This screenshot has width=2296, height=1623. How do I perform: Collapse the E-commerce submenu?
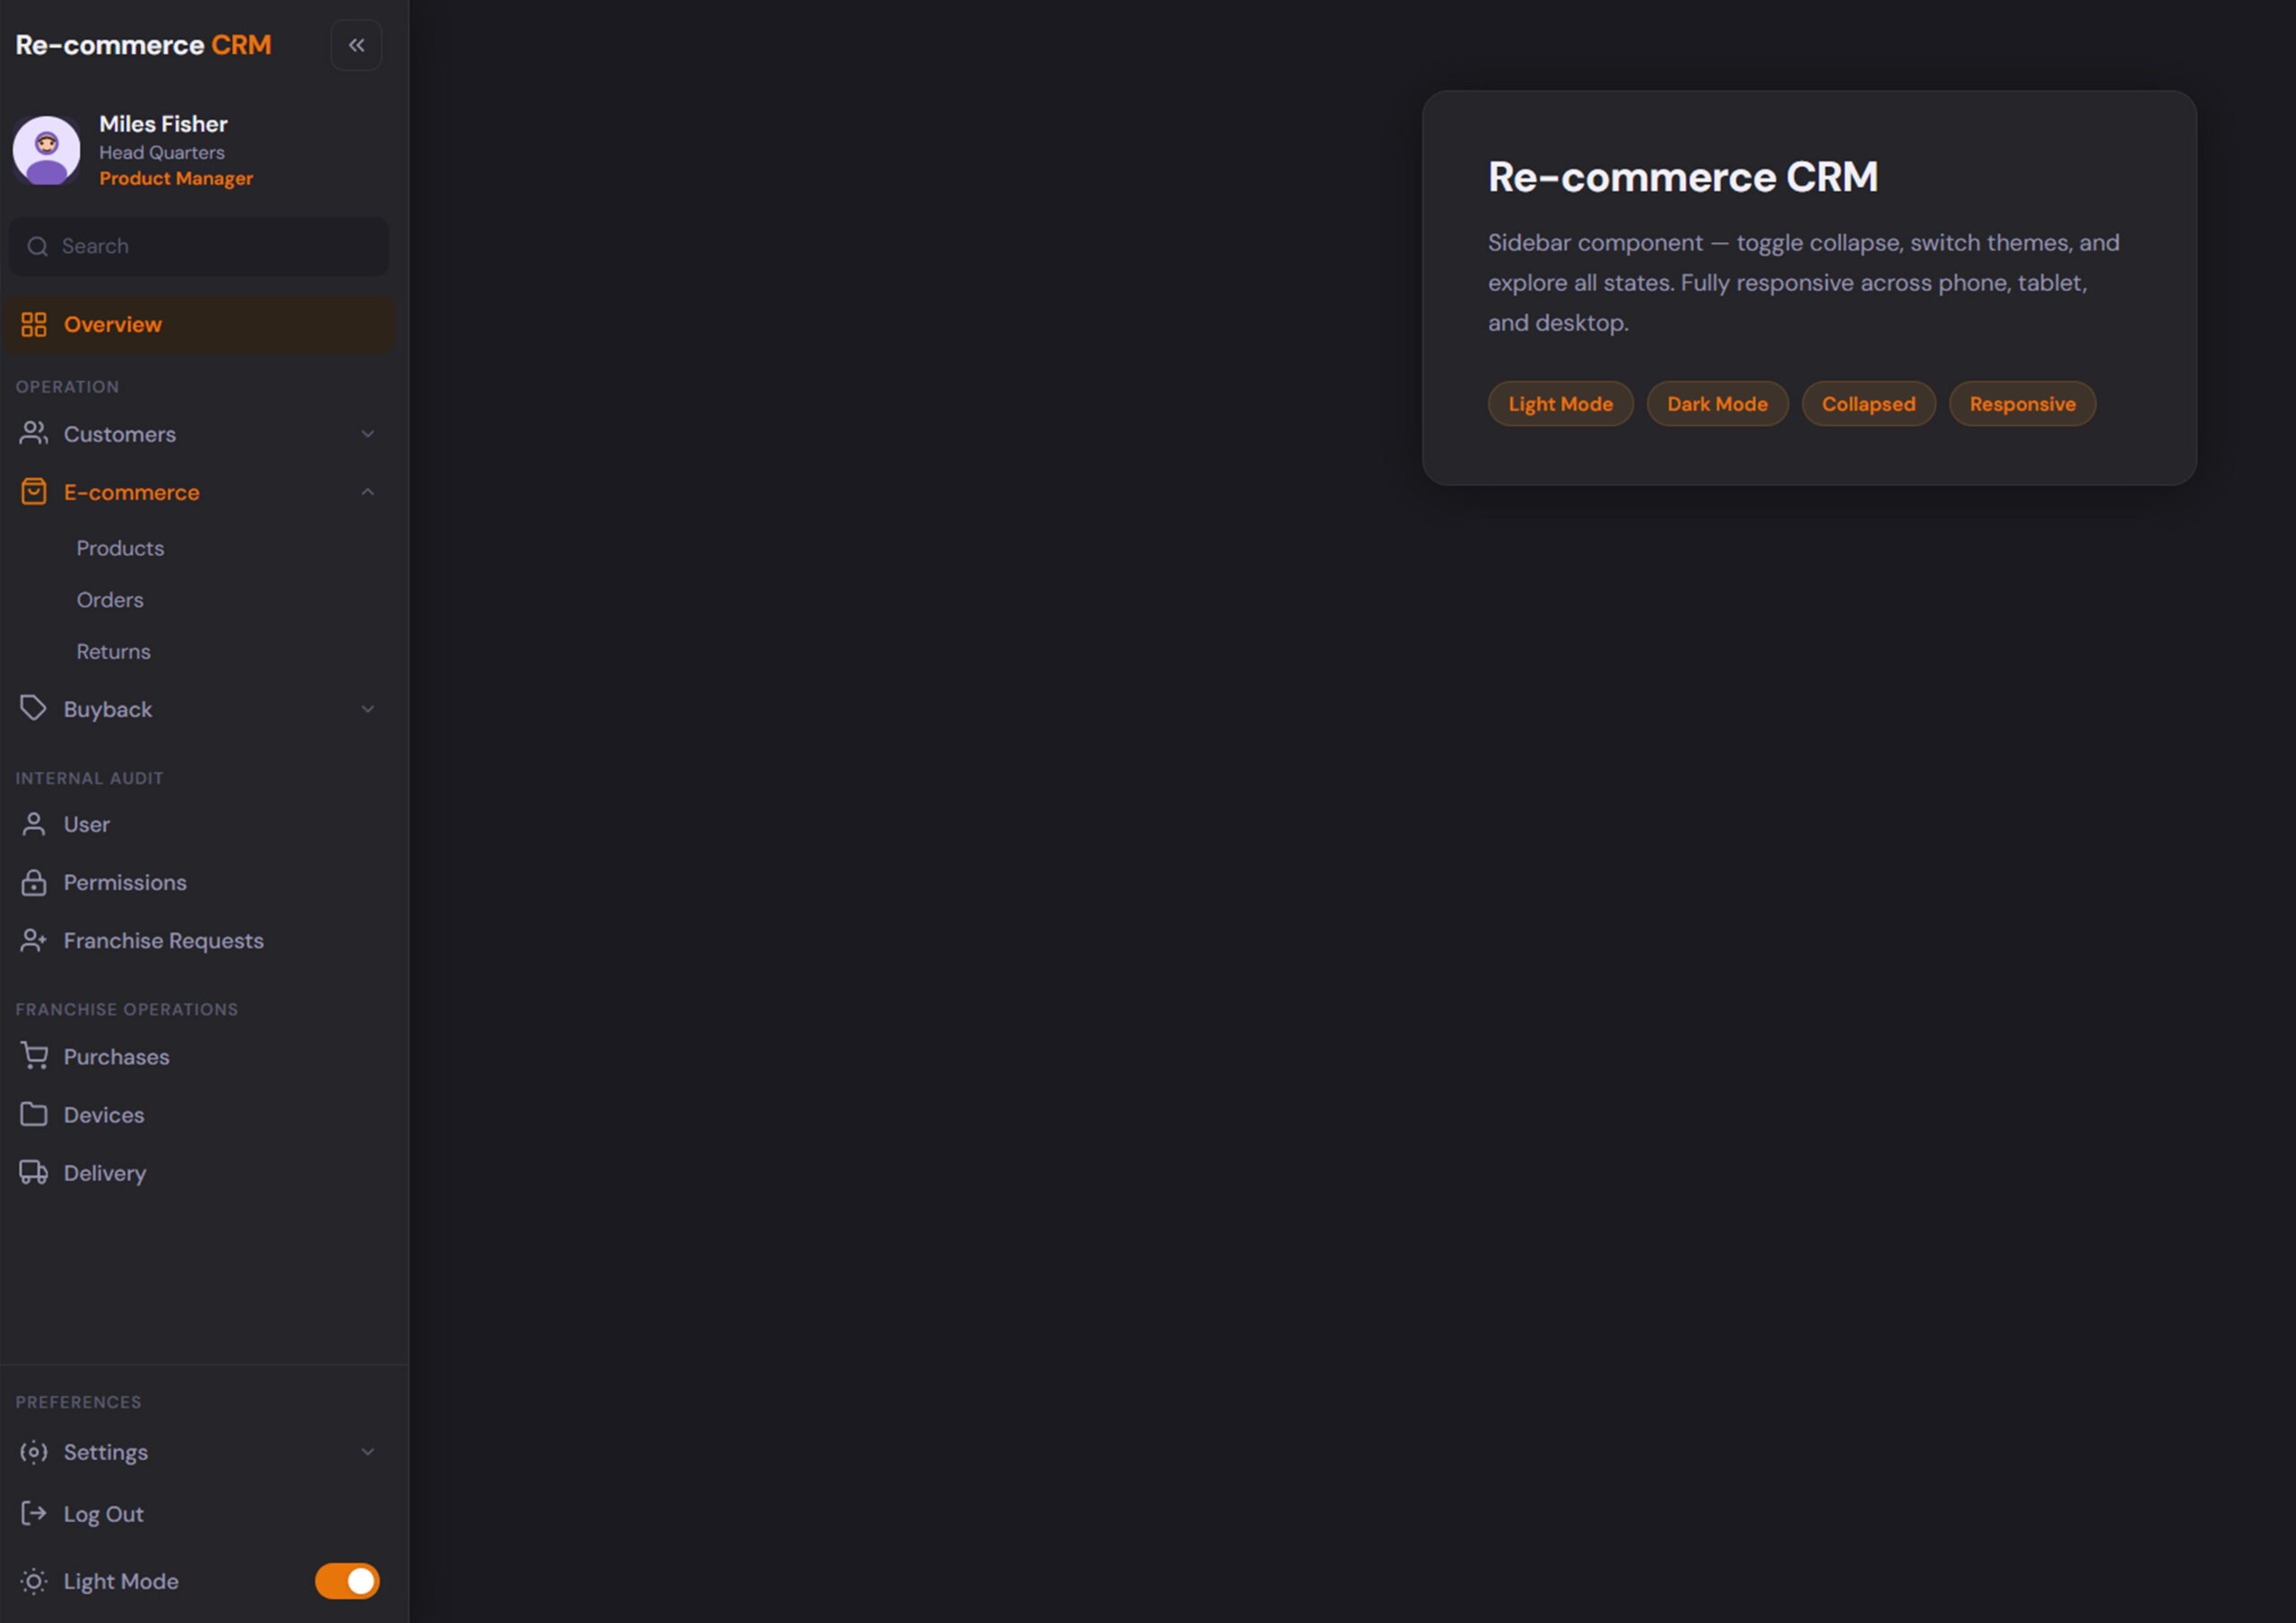367,491
